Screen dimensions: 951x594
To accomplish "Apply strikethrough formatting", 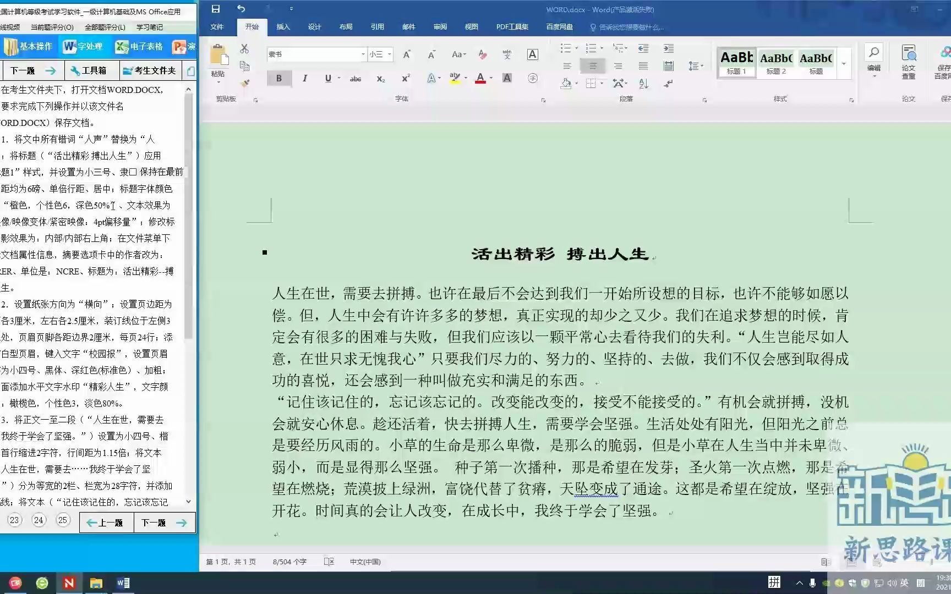I will point(356,78).
